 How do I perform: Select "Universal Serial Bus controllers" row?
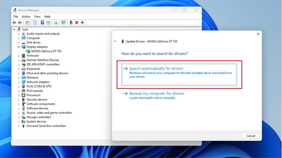[x=46, y=126]
